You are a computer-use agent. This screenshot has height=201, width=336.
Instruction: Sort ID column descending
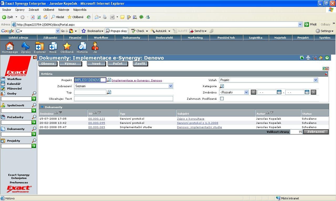[x=99, y=113]
